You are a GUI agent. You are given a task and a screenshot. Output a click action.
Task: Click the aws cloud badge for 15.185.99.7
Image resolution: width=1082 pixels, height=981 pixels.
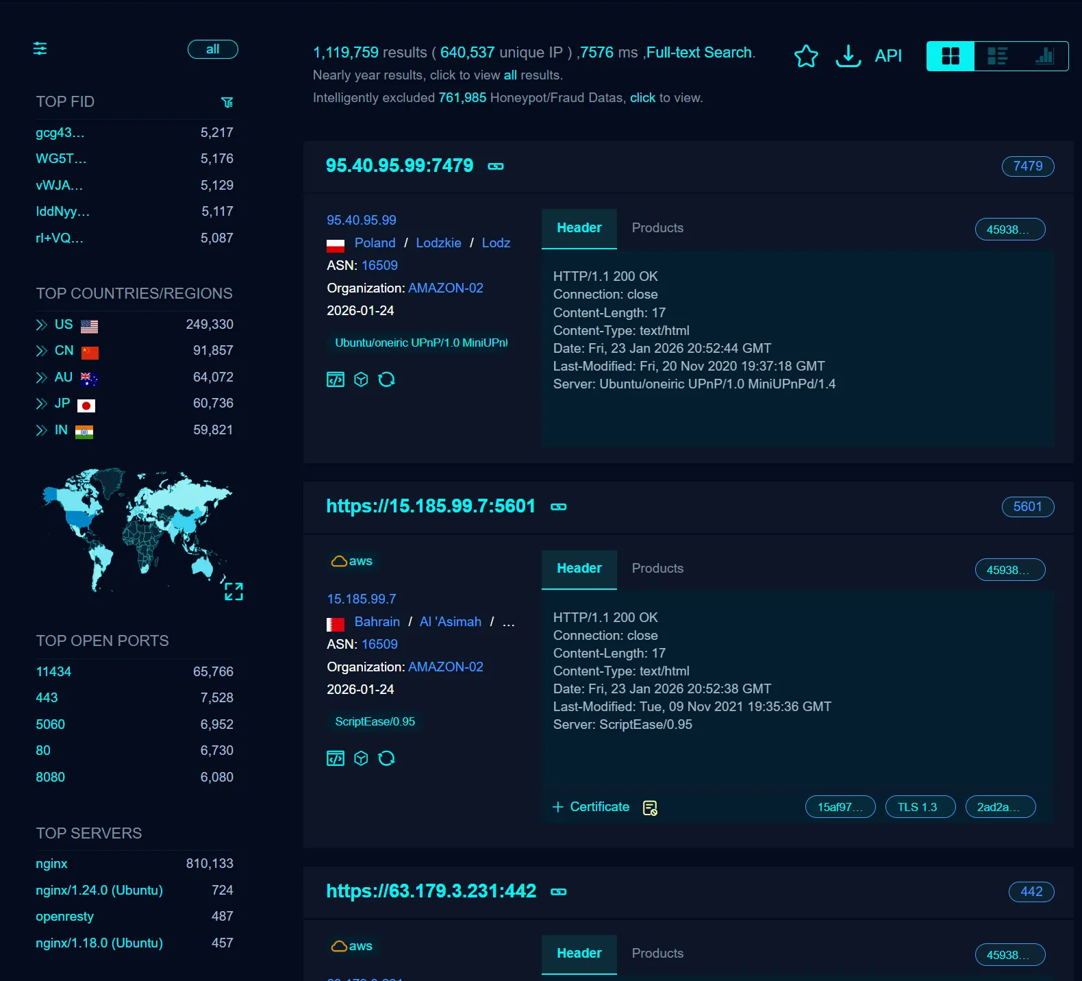pyautogui.click(x=352, y=561)
